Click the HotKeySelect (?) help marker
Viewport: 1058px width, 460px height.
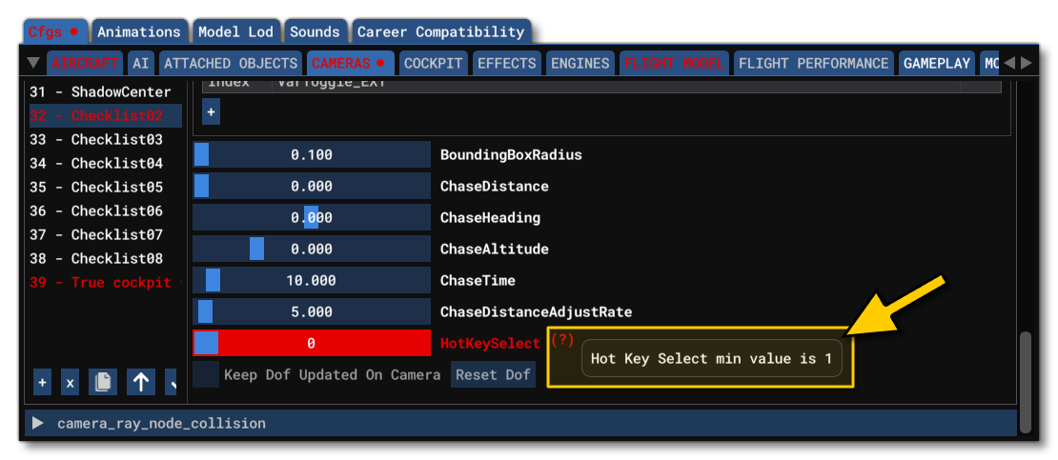pos(562,340)
